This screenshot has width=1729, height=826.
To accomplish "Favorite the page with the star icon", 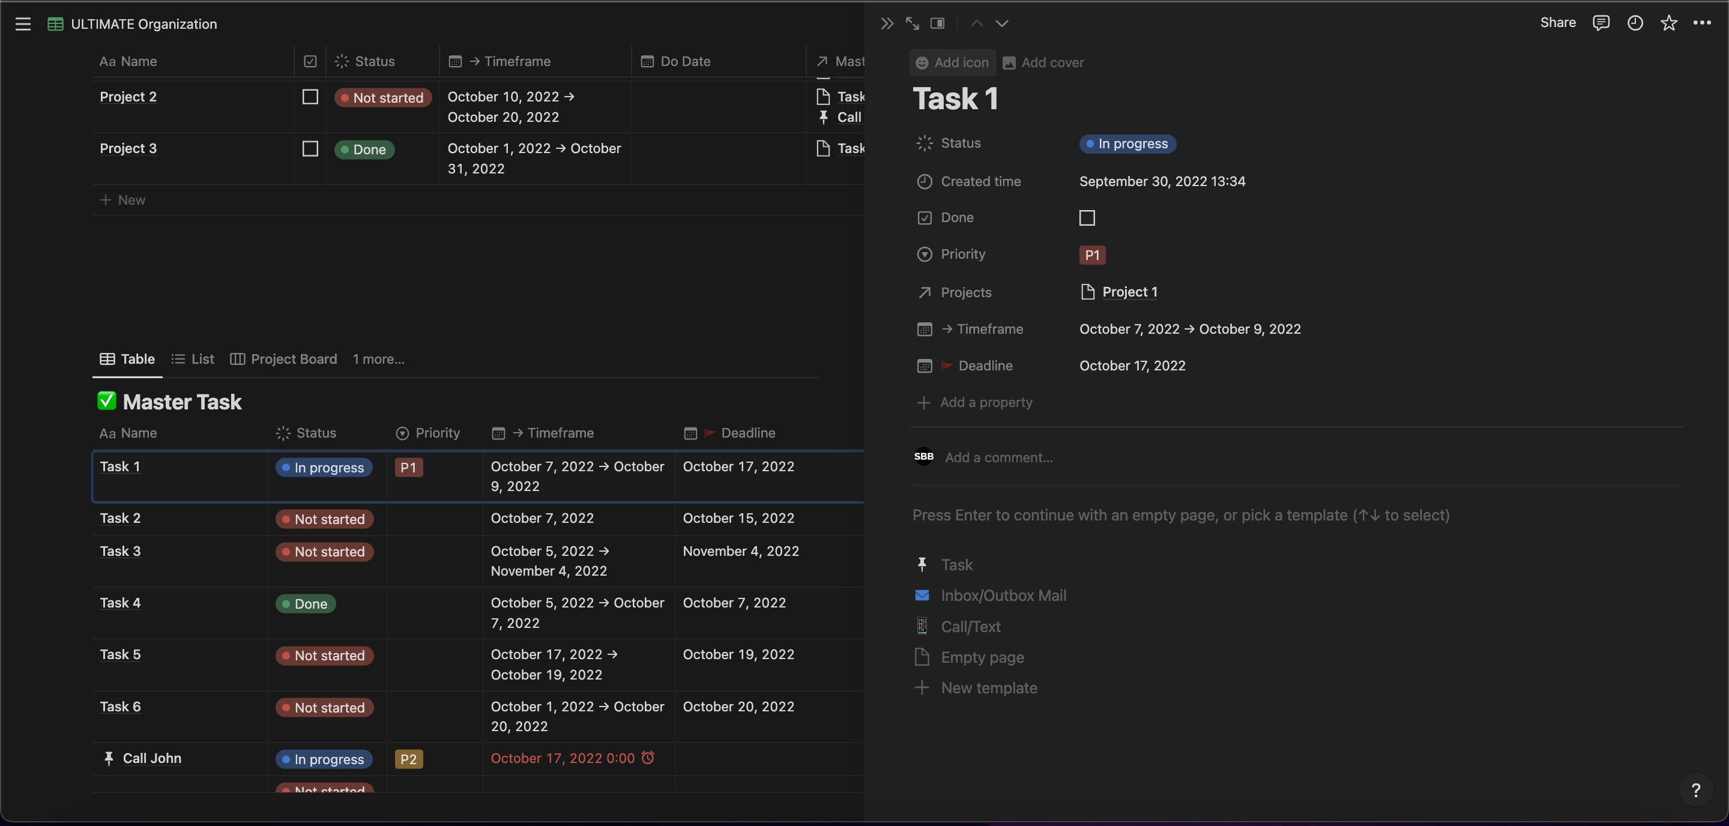I will [1668, 23].
